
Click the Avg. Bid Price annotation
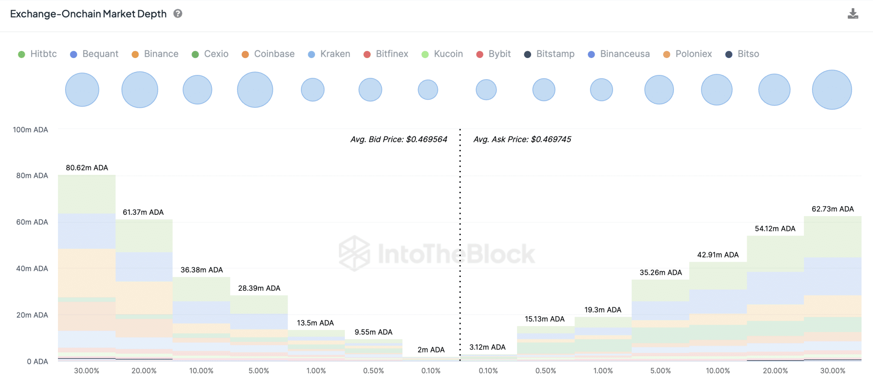[399, 139]
